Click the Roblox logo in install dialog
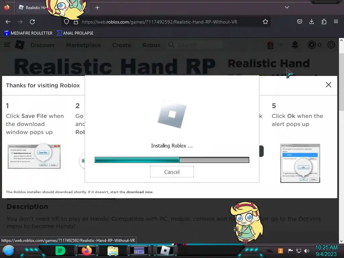344x258 pixels. click(x=172, y=114)
